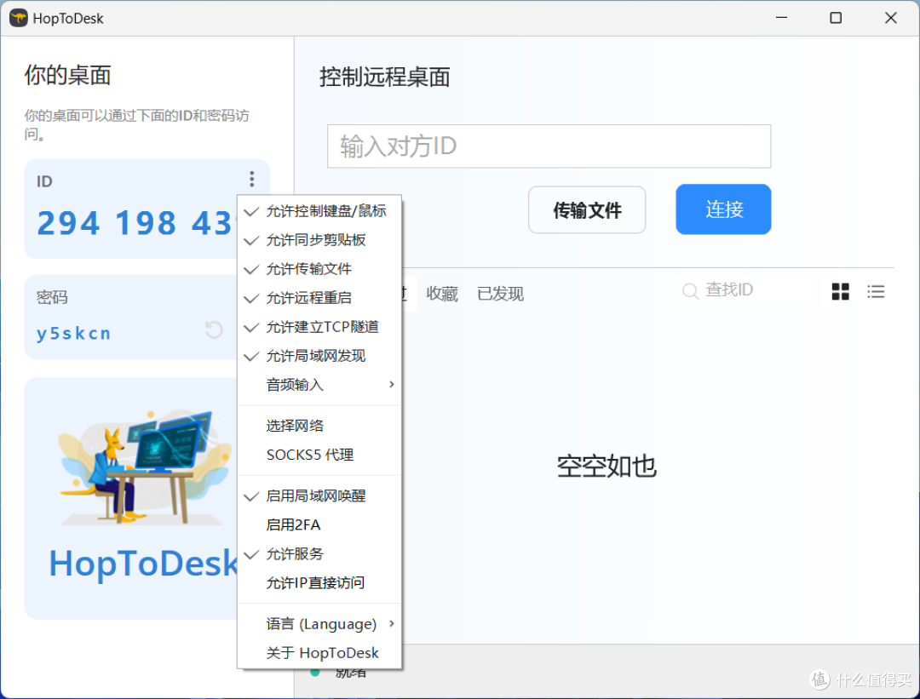Uncheck 允许传输文件 in the menu

pos(319,269)
